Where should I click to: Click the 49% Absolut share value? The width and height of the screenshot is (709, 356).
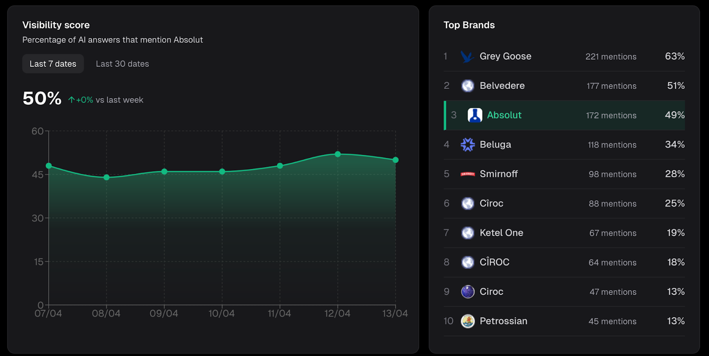pos(674,115)
